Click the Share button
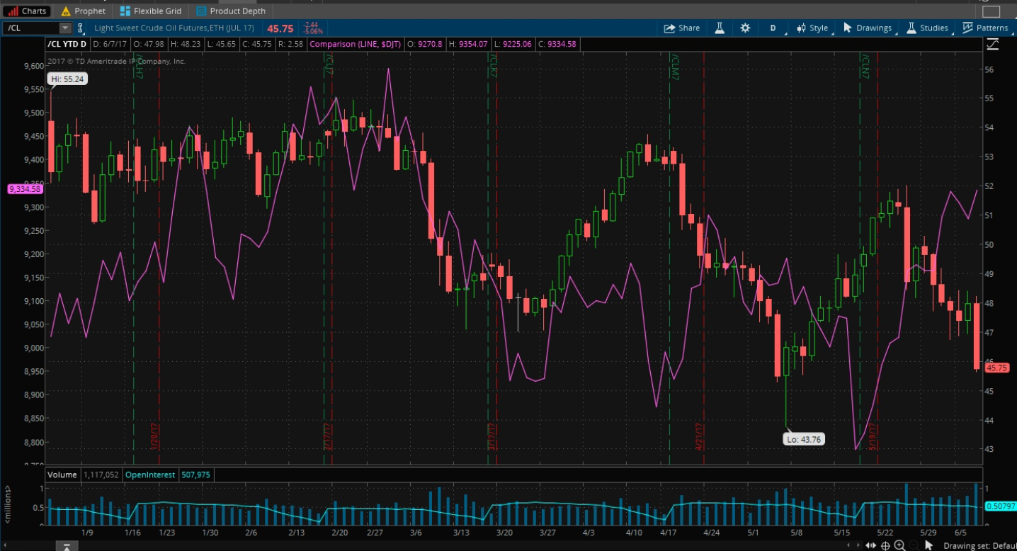 tap(682, 28)
